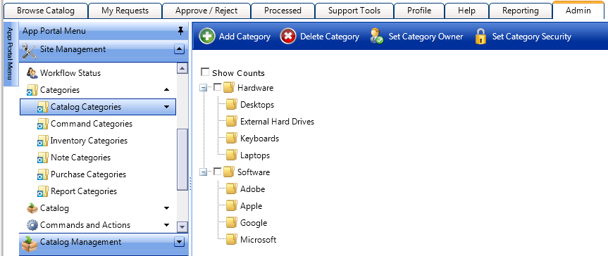Expand the Catalog Management section arrow

pyautogui.click(x=179, y=242)
